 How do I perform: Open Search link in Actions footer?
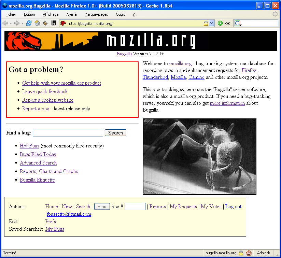click(83, 206)
